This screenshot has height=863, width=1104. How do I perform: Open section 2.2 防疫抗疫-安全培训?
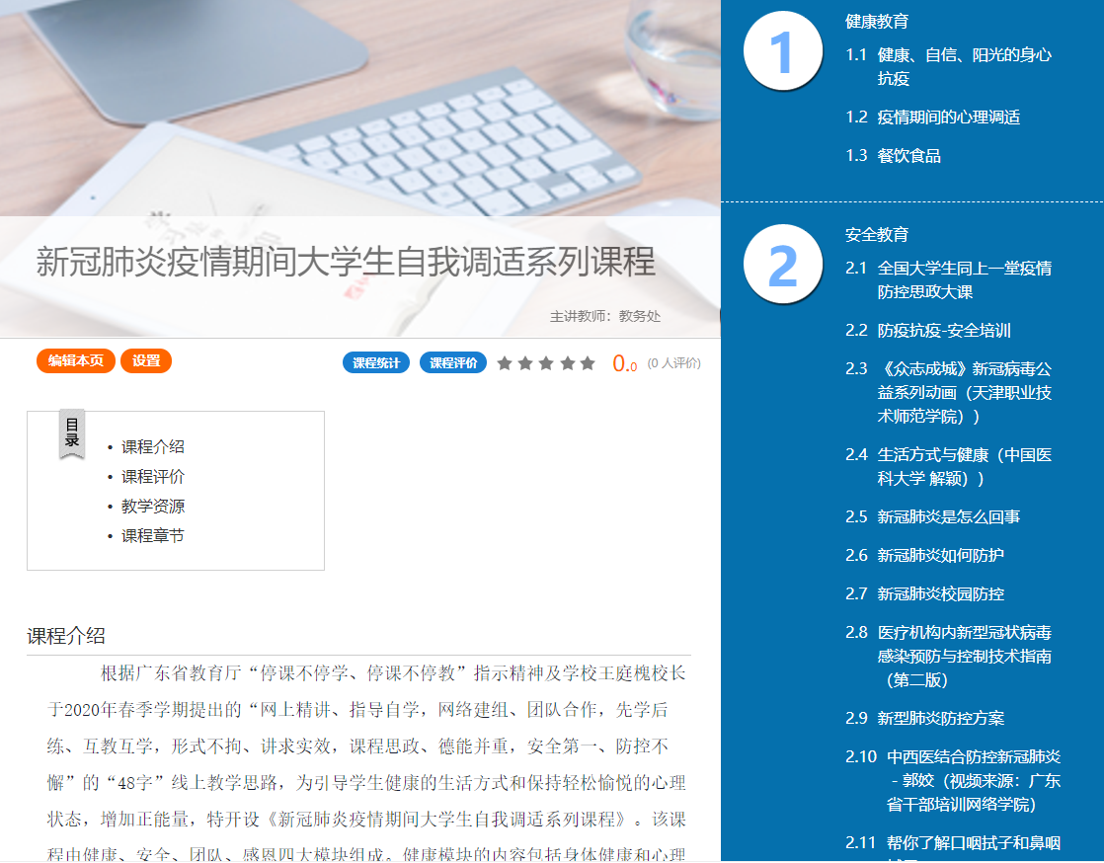[x=944, y=331]
